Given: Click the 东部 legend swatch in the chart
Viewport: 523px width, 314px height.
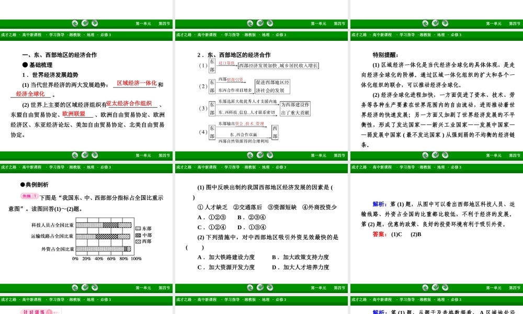Looking at the screenshot, I should coord(139,229).
